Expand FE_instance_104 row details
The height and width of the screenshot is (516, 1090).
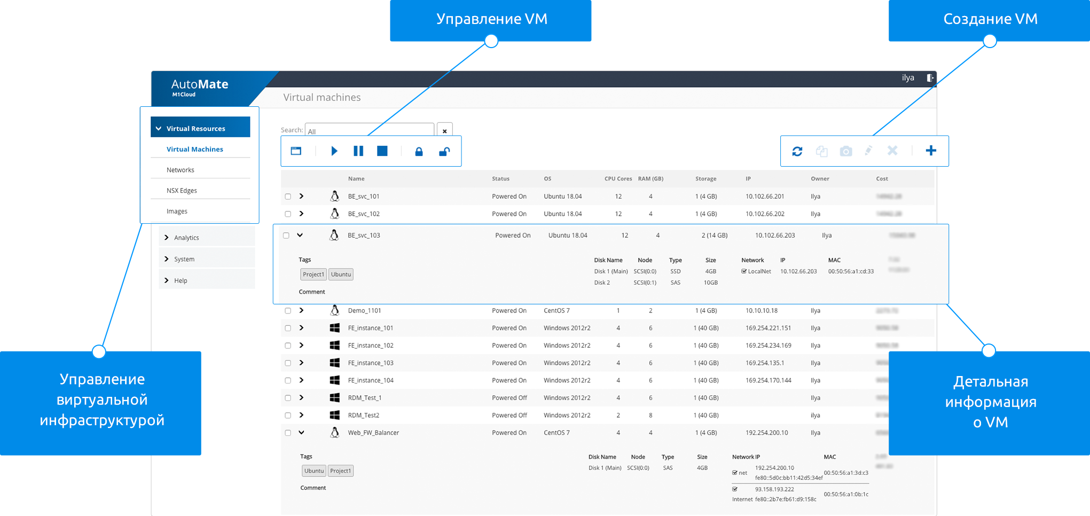(x=302, y=380)
